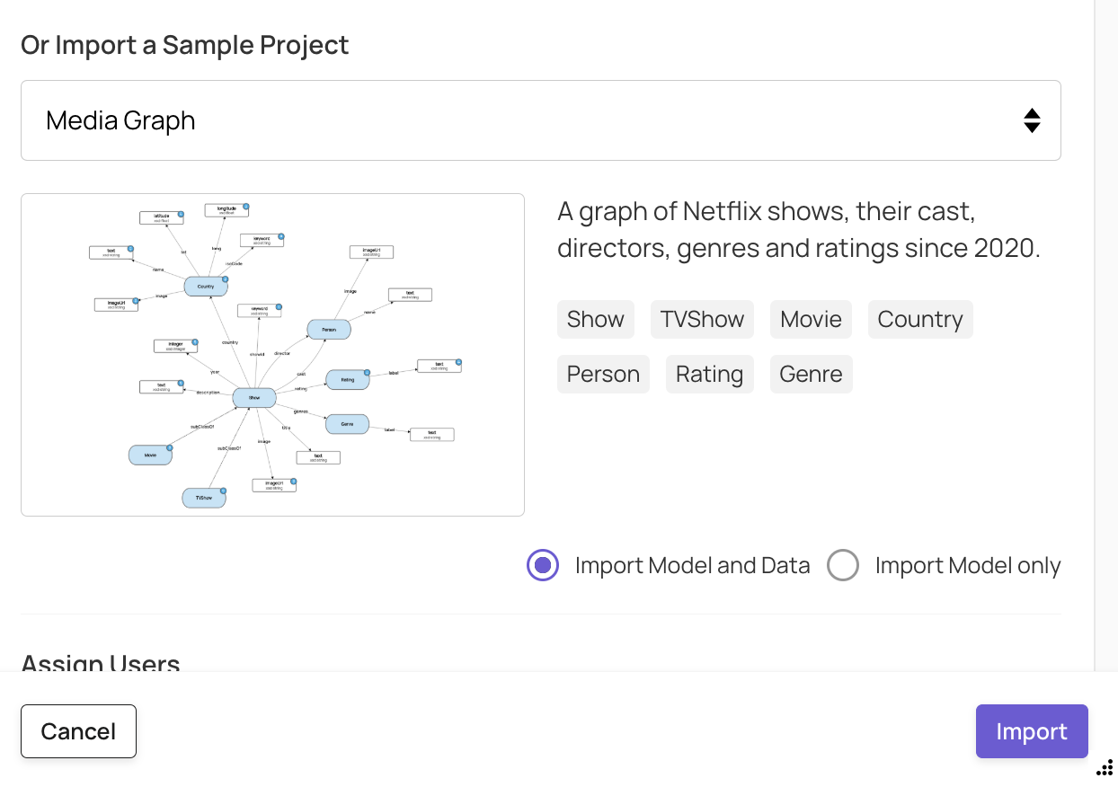This screenshot has width=1118, height=787.
Task: Select Import Model and Data option
Action: point(543,565)
